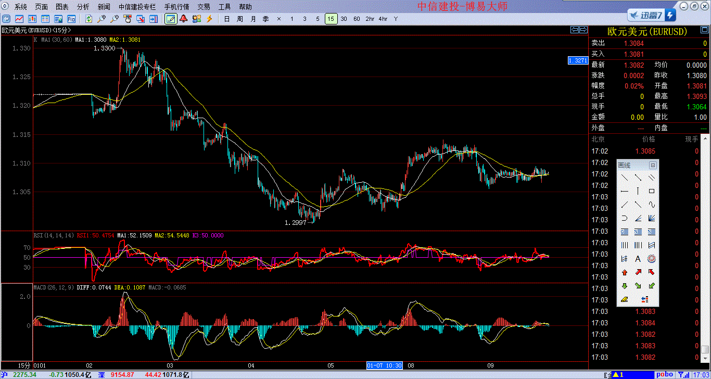
Task: Open the 中信建设专栏 menu
Action: pos(137,7)
